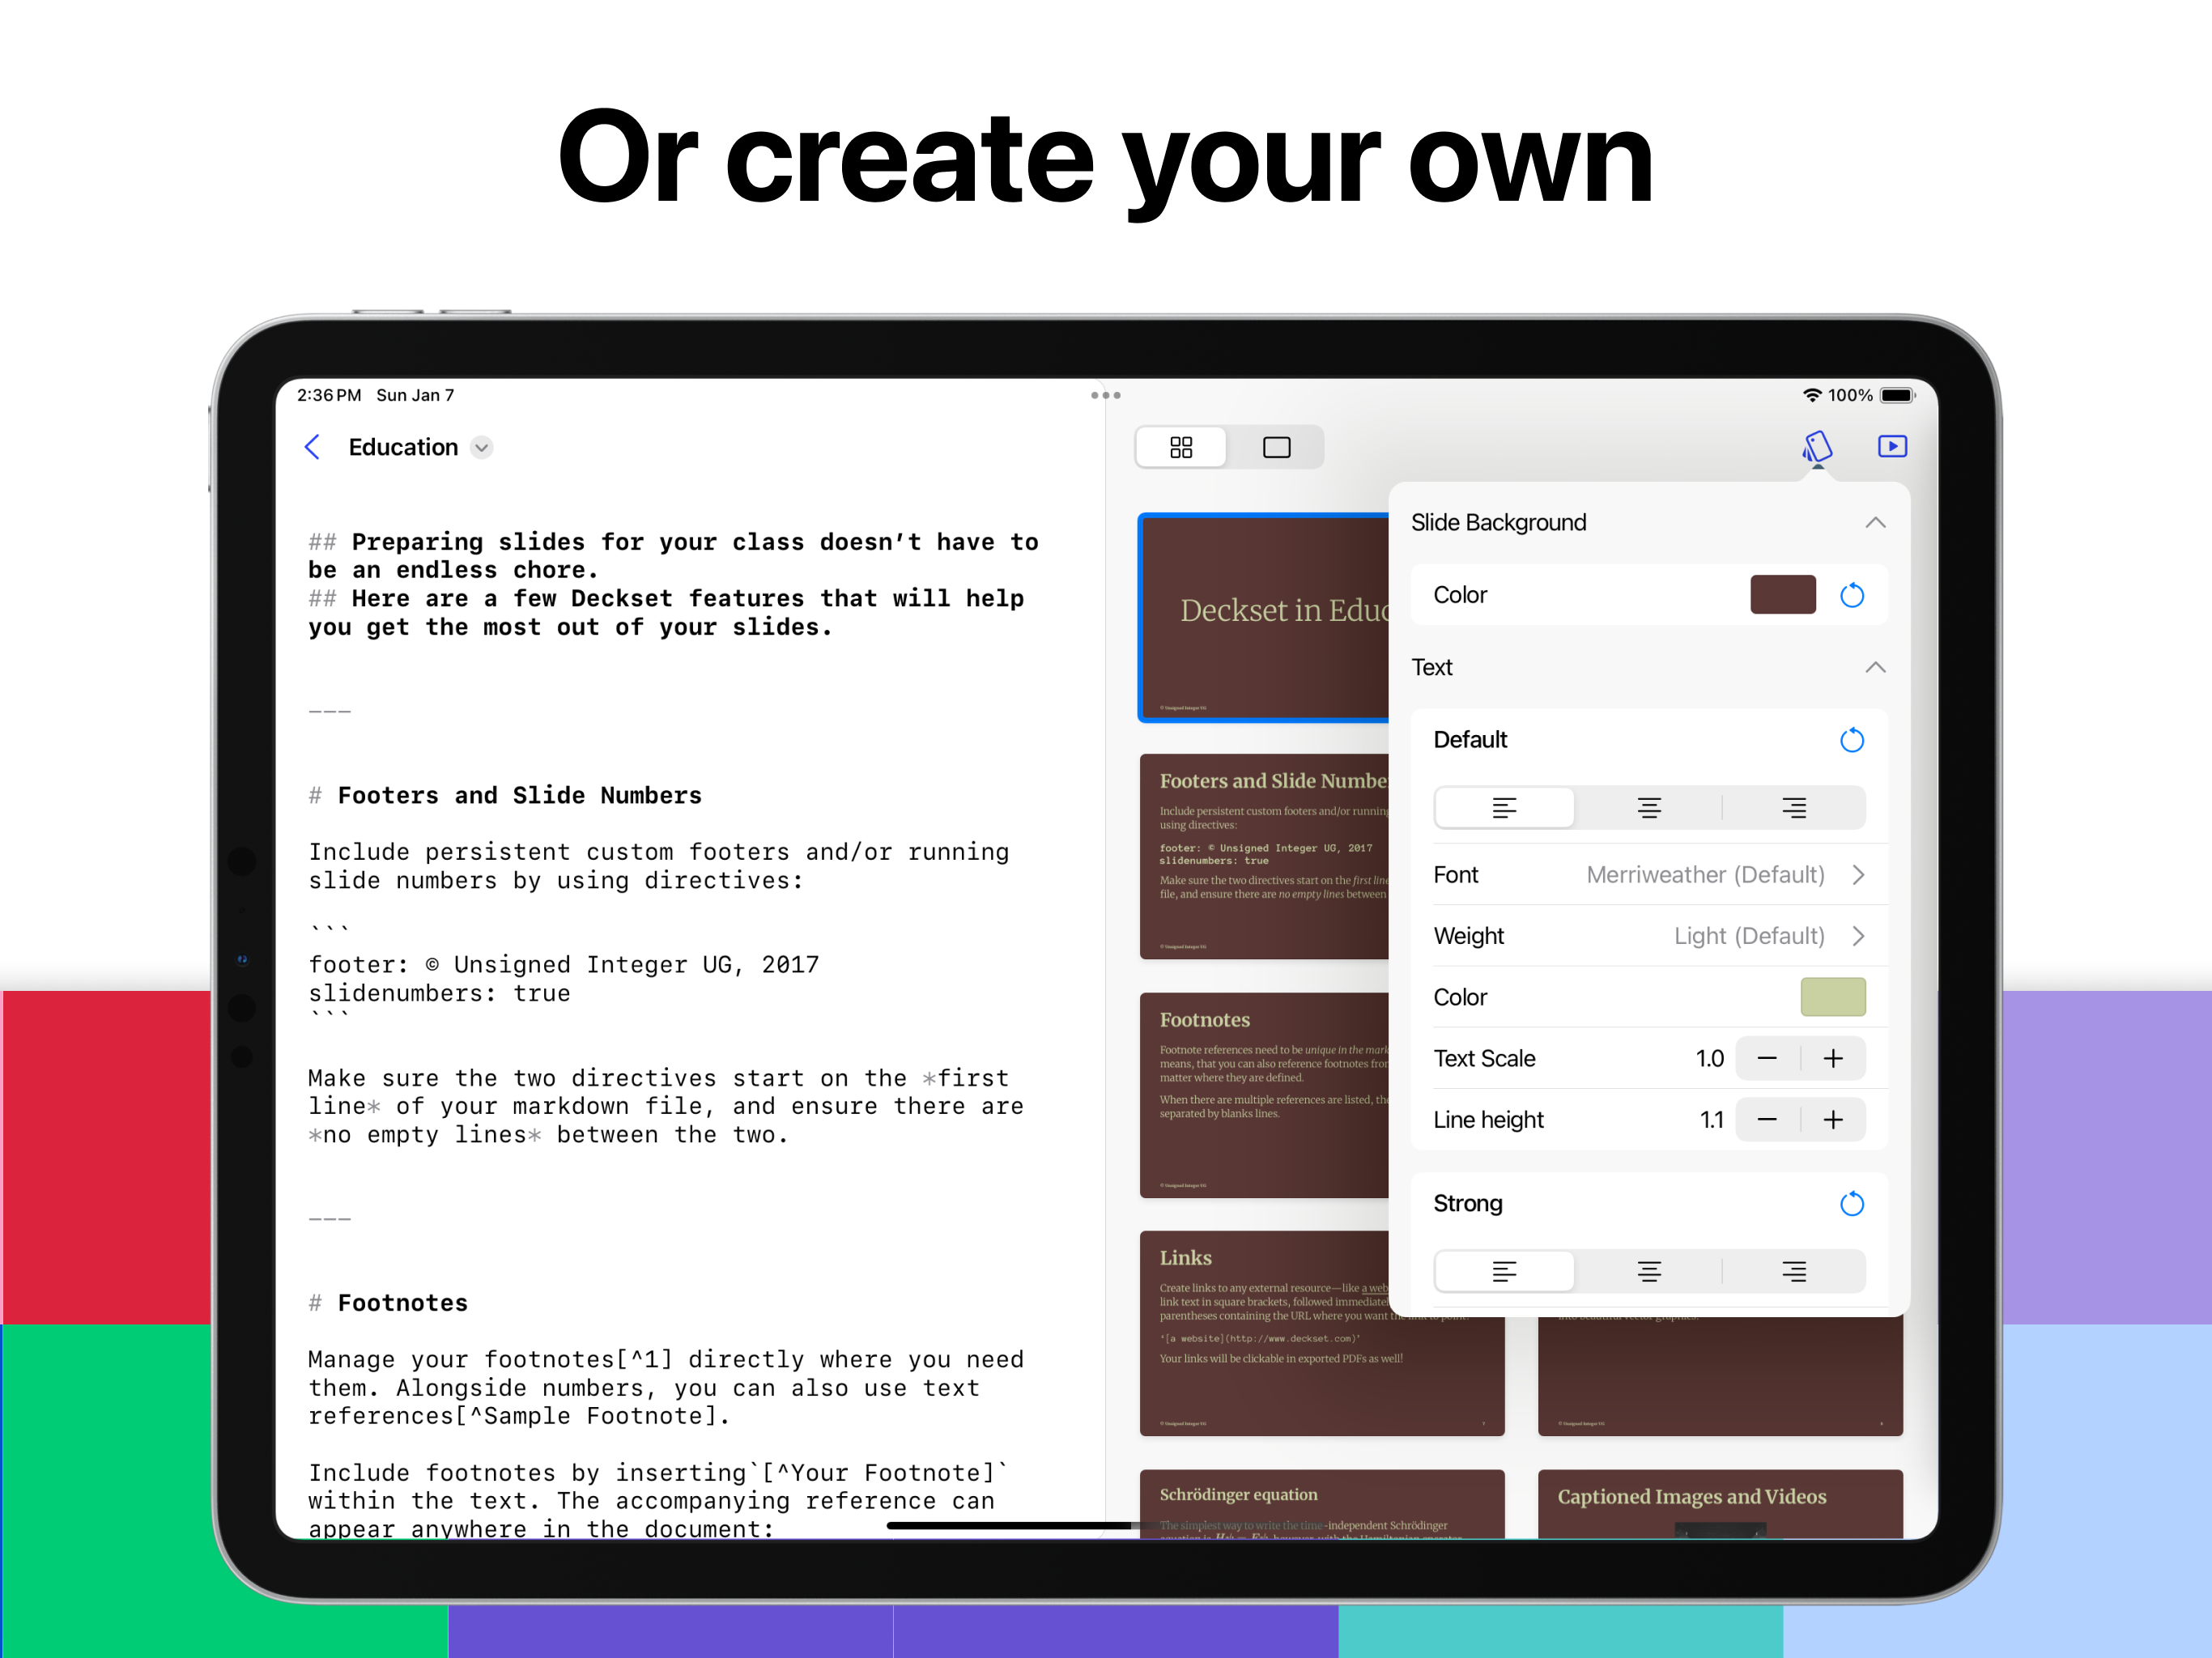Viewport: 2212px width, 1658px height.
Task: Set Default text to center alignment
Action: point(1649,808)
